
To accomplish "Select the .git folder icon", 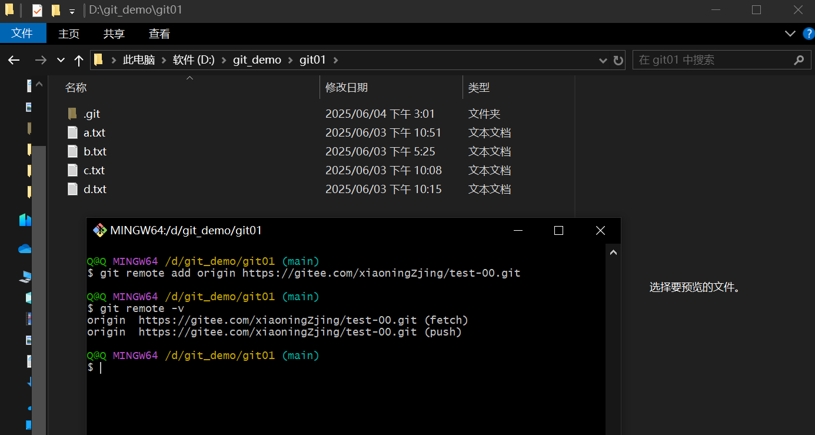I will [72, 114].
